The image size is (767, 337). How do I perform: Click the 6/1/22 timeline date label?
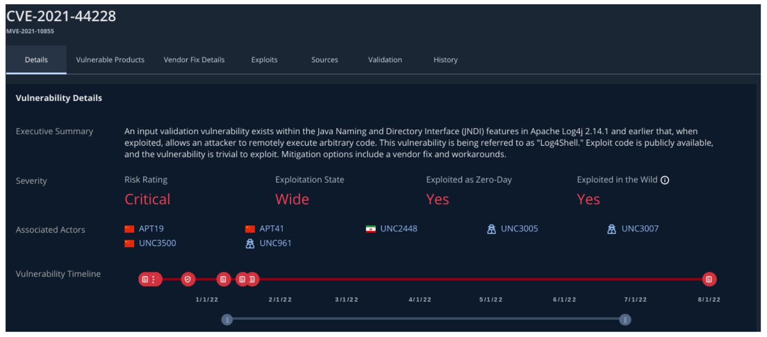[x=565, y=300]
